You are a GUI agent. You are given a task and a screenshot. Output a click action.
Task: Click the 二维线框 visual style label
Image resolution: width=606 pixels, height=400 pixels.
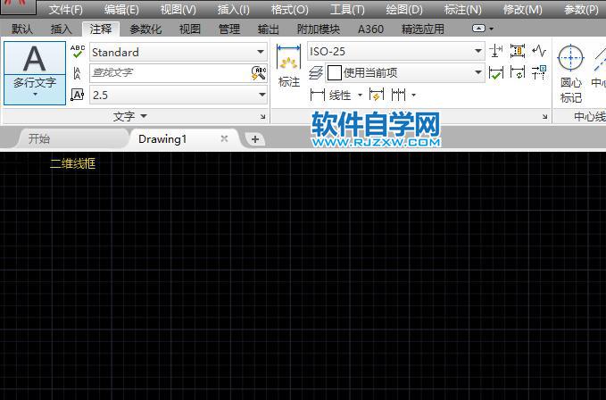(72, 163)
